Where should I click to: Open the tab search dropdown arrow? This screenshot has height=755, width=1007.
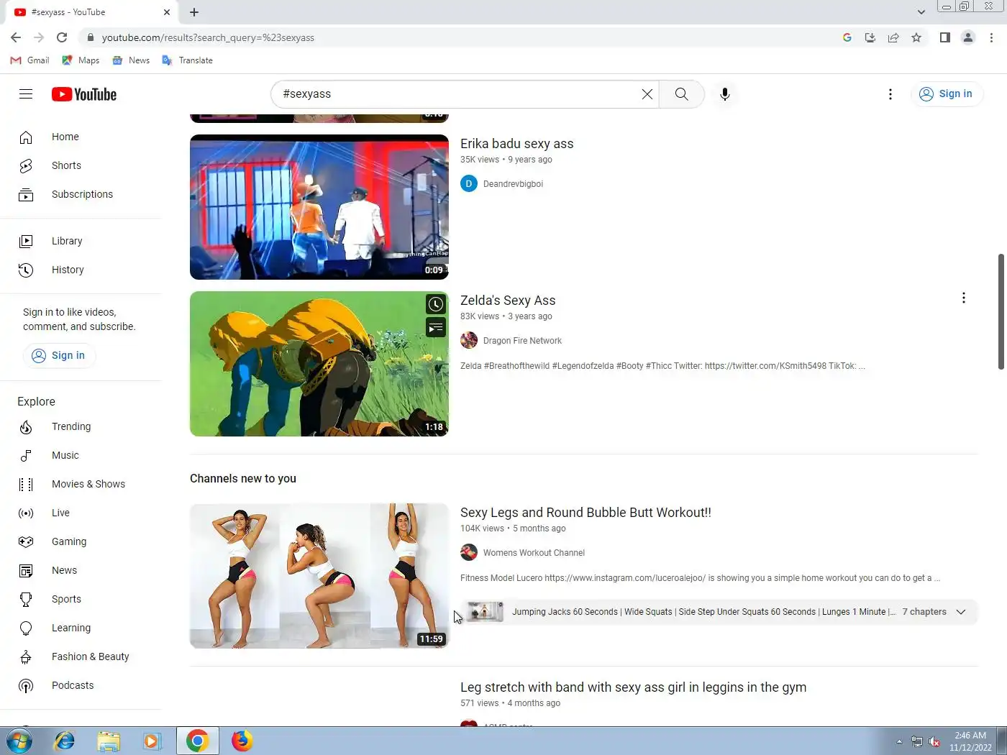point(921,12)
